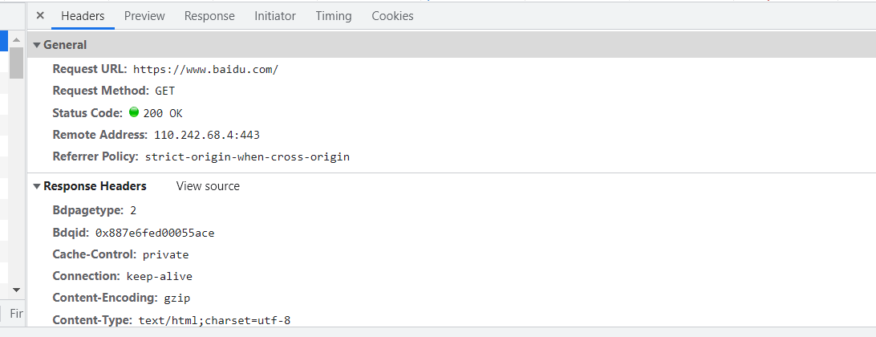Click the scrollbar down arrow
Viewport: 876px width, 337px height.
tap(16, 290)
